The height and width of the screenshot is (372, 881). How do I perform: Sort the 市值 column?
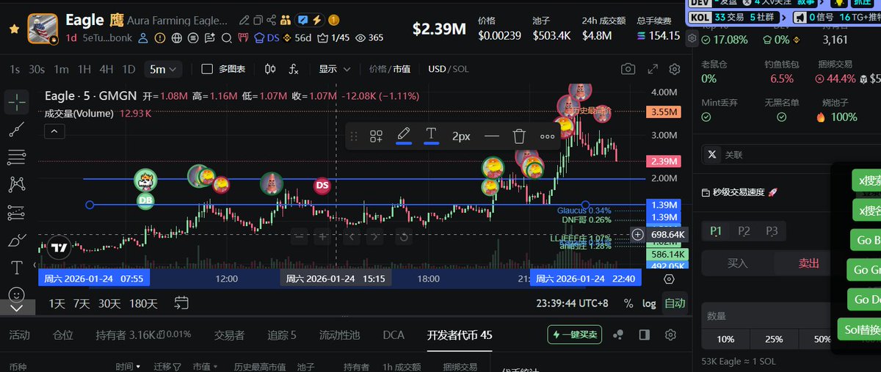(x=205, y=366)
